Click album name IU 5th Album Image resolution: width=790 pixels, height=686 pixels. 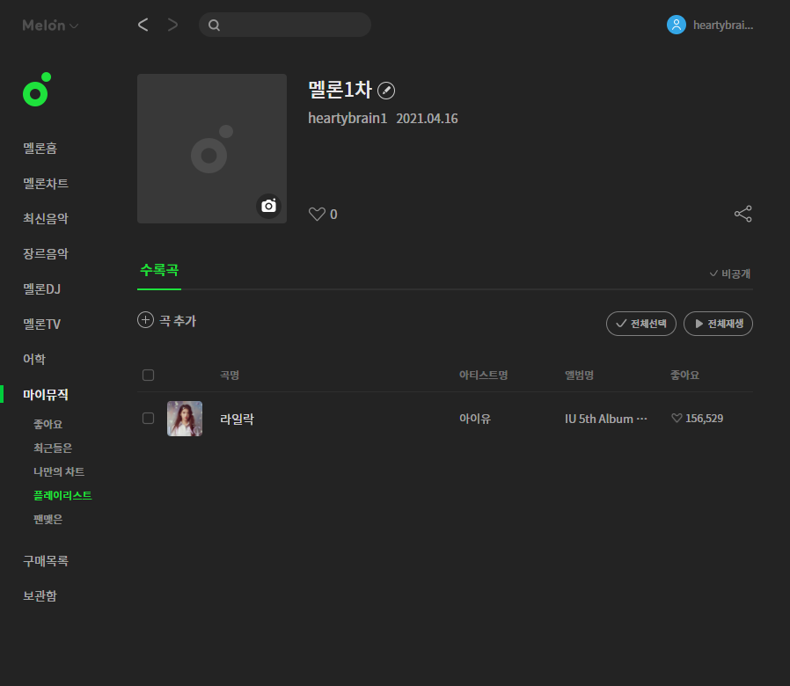[605, 419]
